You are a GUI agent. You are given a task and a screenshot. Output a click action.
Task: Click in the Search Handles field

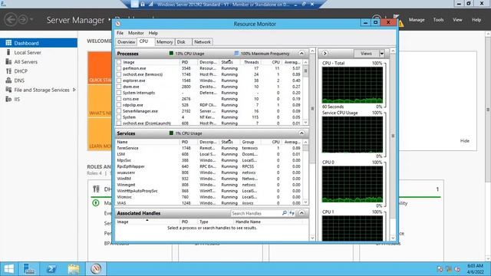pos(255,213)
